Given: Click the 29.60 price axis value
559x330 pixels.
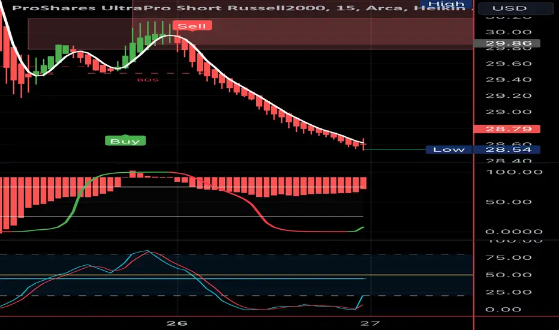Looking at the screenshot, I should coord(509,64).
